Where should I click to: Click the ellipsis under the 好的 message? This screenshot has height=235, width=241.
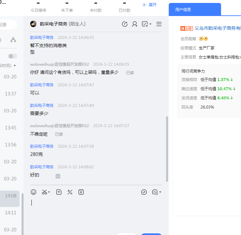point(58,176)
